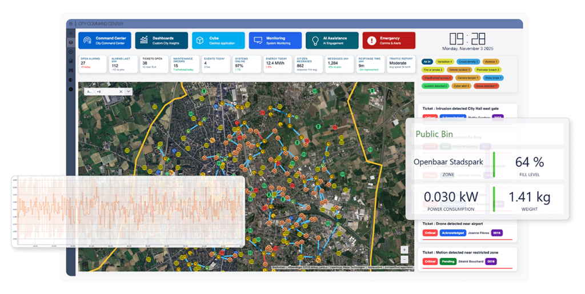Select the All 34 alarms filter

point(427,61)
